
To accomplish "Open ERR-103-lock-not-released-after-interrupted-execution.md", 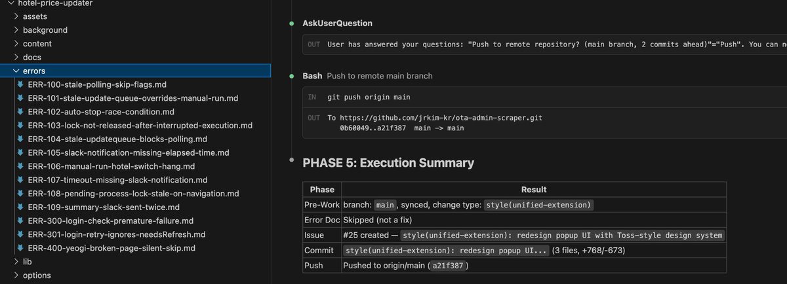I will (140, 125).
